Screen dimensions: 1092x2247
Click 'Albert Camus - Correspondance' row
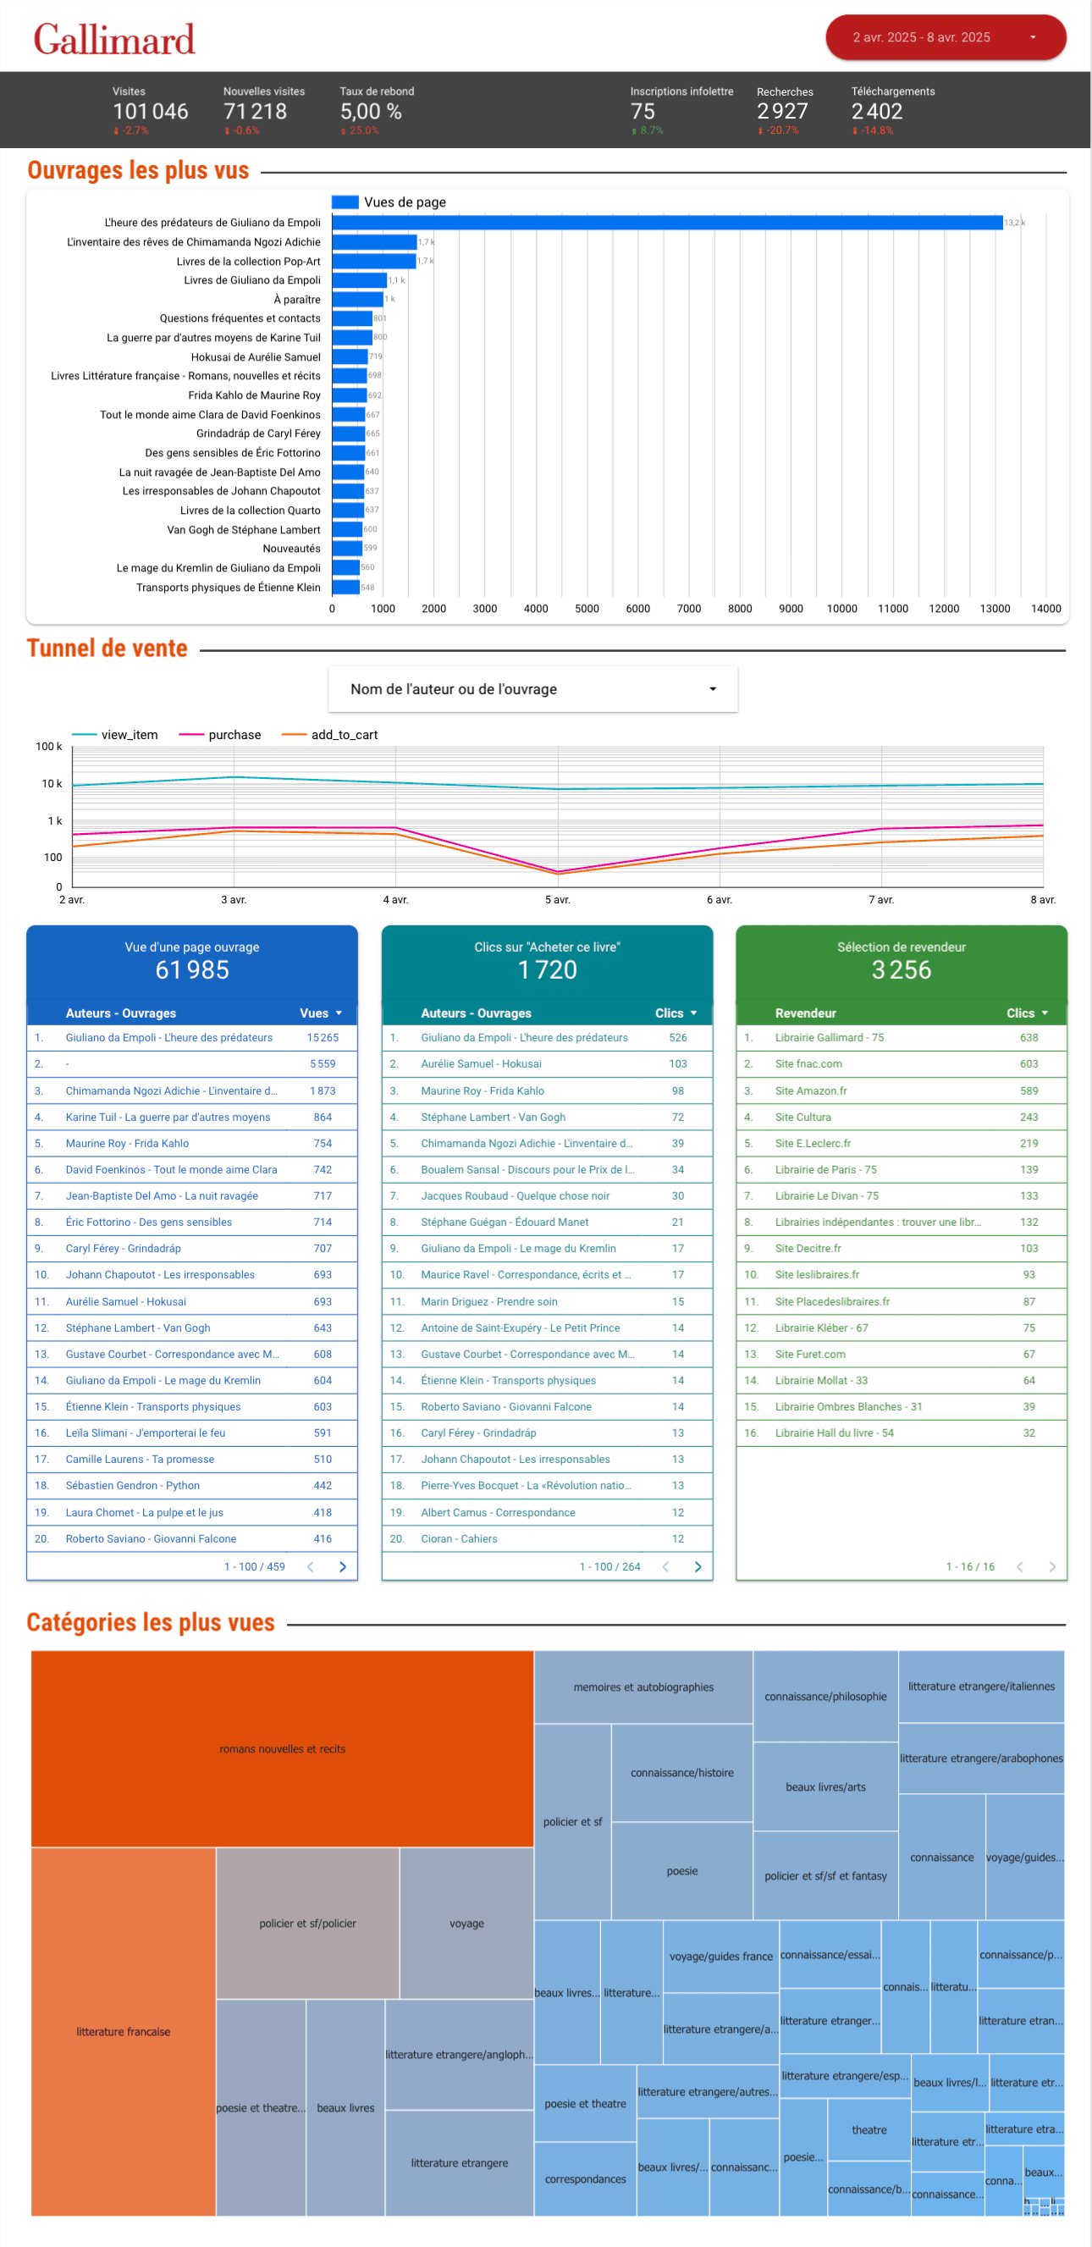click(547, 1511)
